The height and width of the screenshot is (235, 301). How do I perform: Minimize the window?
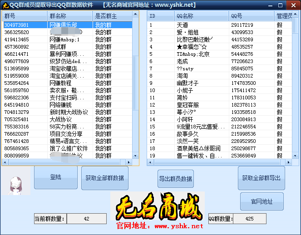coord(270,5)
